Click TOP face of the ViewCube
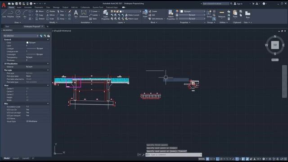Image resolution: width=288 pixels, height=162 pixels. click(275, 45)
